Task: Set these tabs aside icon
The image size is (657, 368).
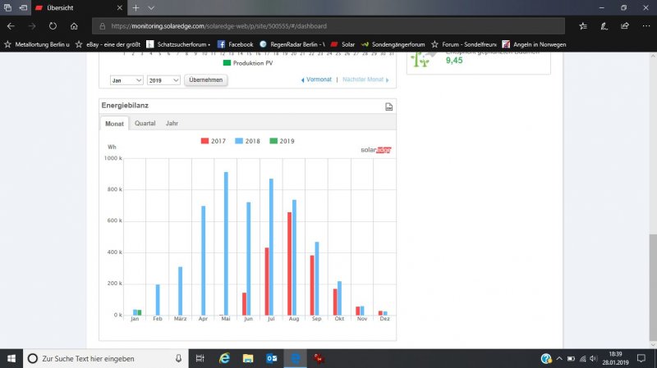Action: click(x=23, y=7)
